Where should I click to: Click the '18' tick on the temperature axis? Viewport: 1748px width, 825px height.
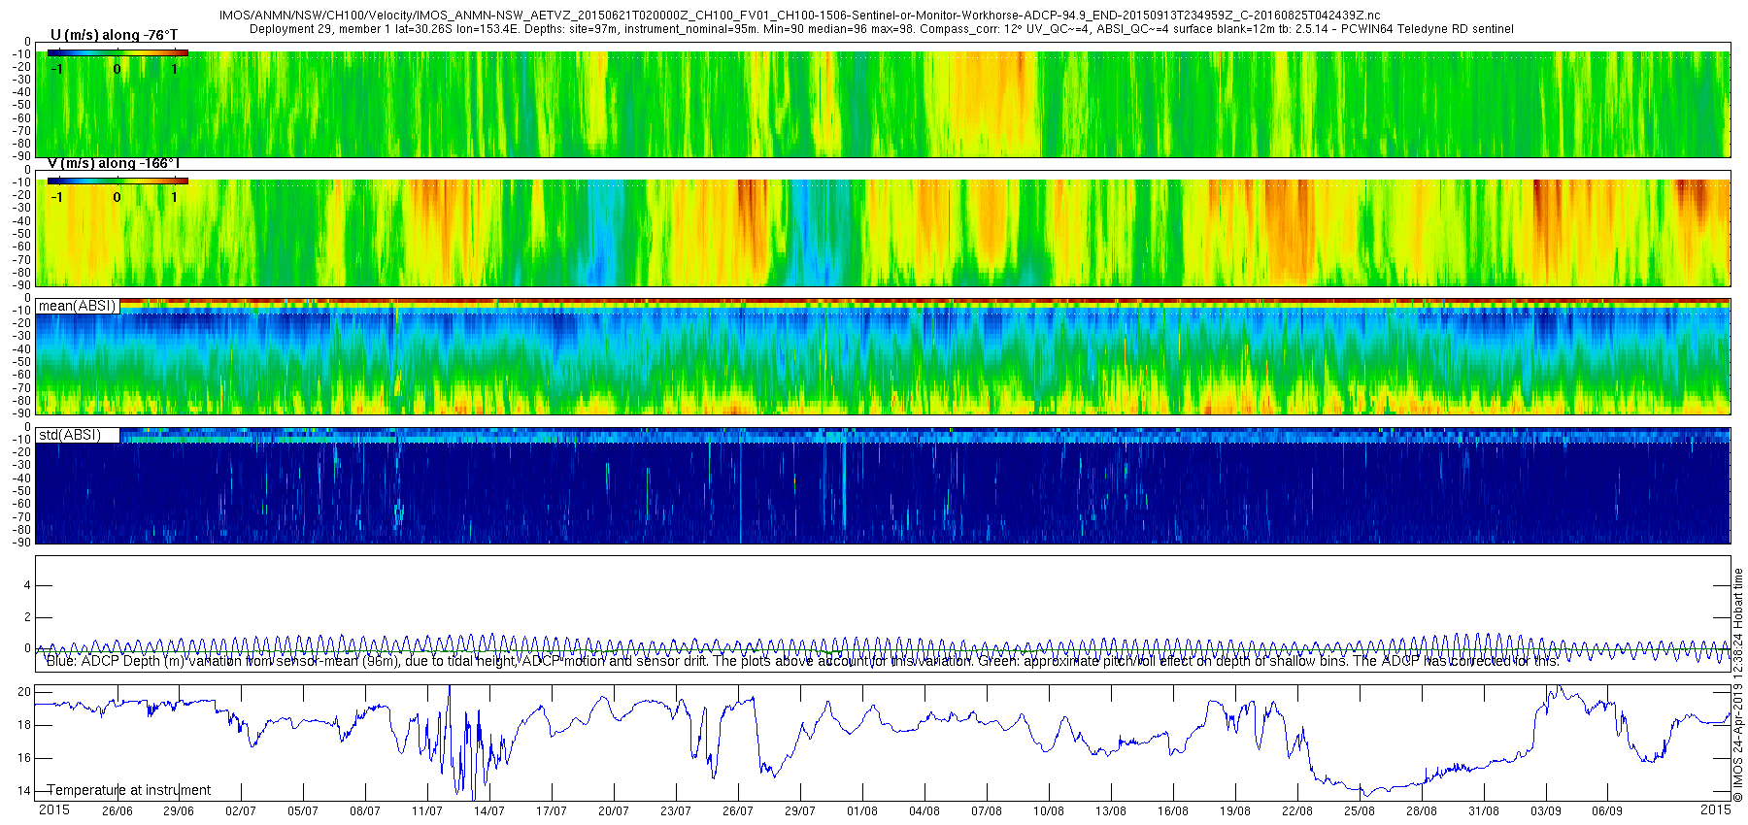pyautogui.click(x=25, y=725)
